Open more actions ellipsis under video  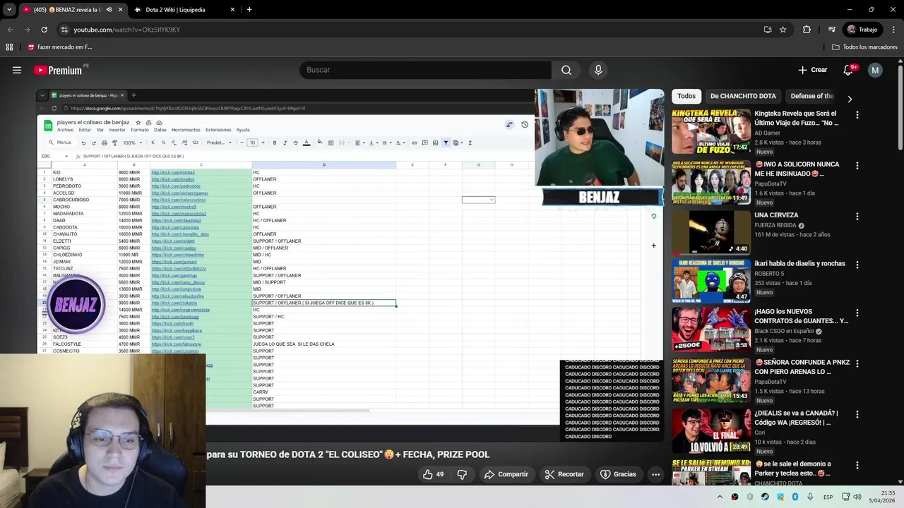(x=655, y=474)
